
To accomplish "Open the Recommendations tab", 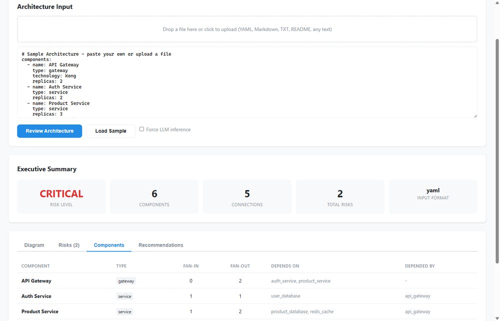I will point(161,245).
